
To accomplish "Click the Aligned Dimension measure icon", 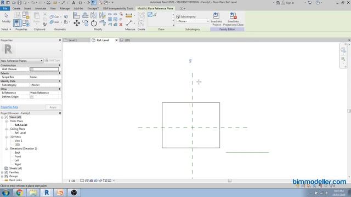I will pyautogui.click(x=129, y=15).
